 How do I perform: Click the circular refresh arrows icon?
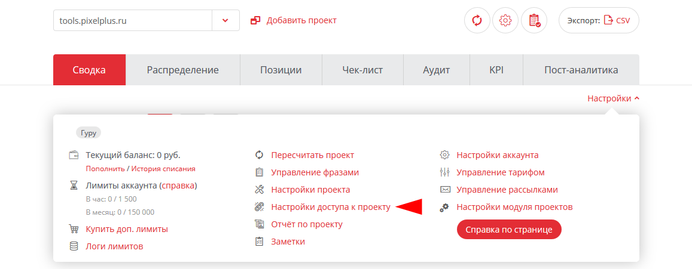tap(477, 20)
